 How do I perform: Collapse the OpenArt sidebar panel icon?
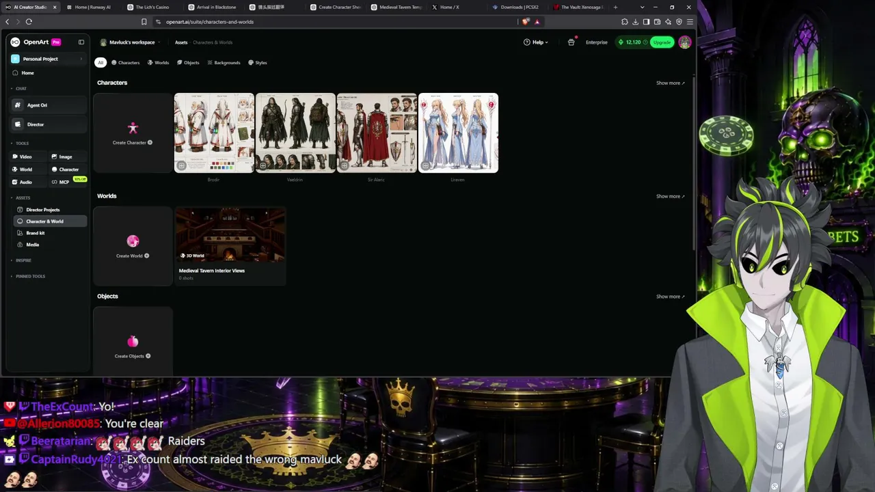[x=81, y=42]
